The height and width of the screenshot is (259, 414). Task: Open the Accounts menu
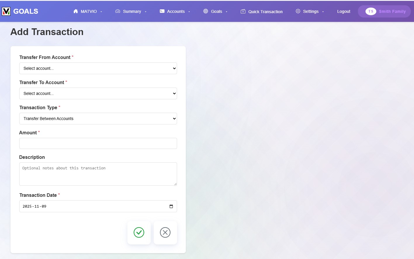click(176, 11)
